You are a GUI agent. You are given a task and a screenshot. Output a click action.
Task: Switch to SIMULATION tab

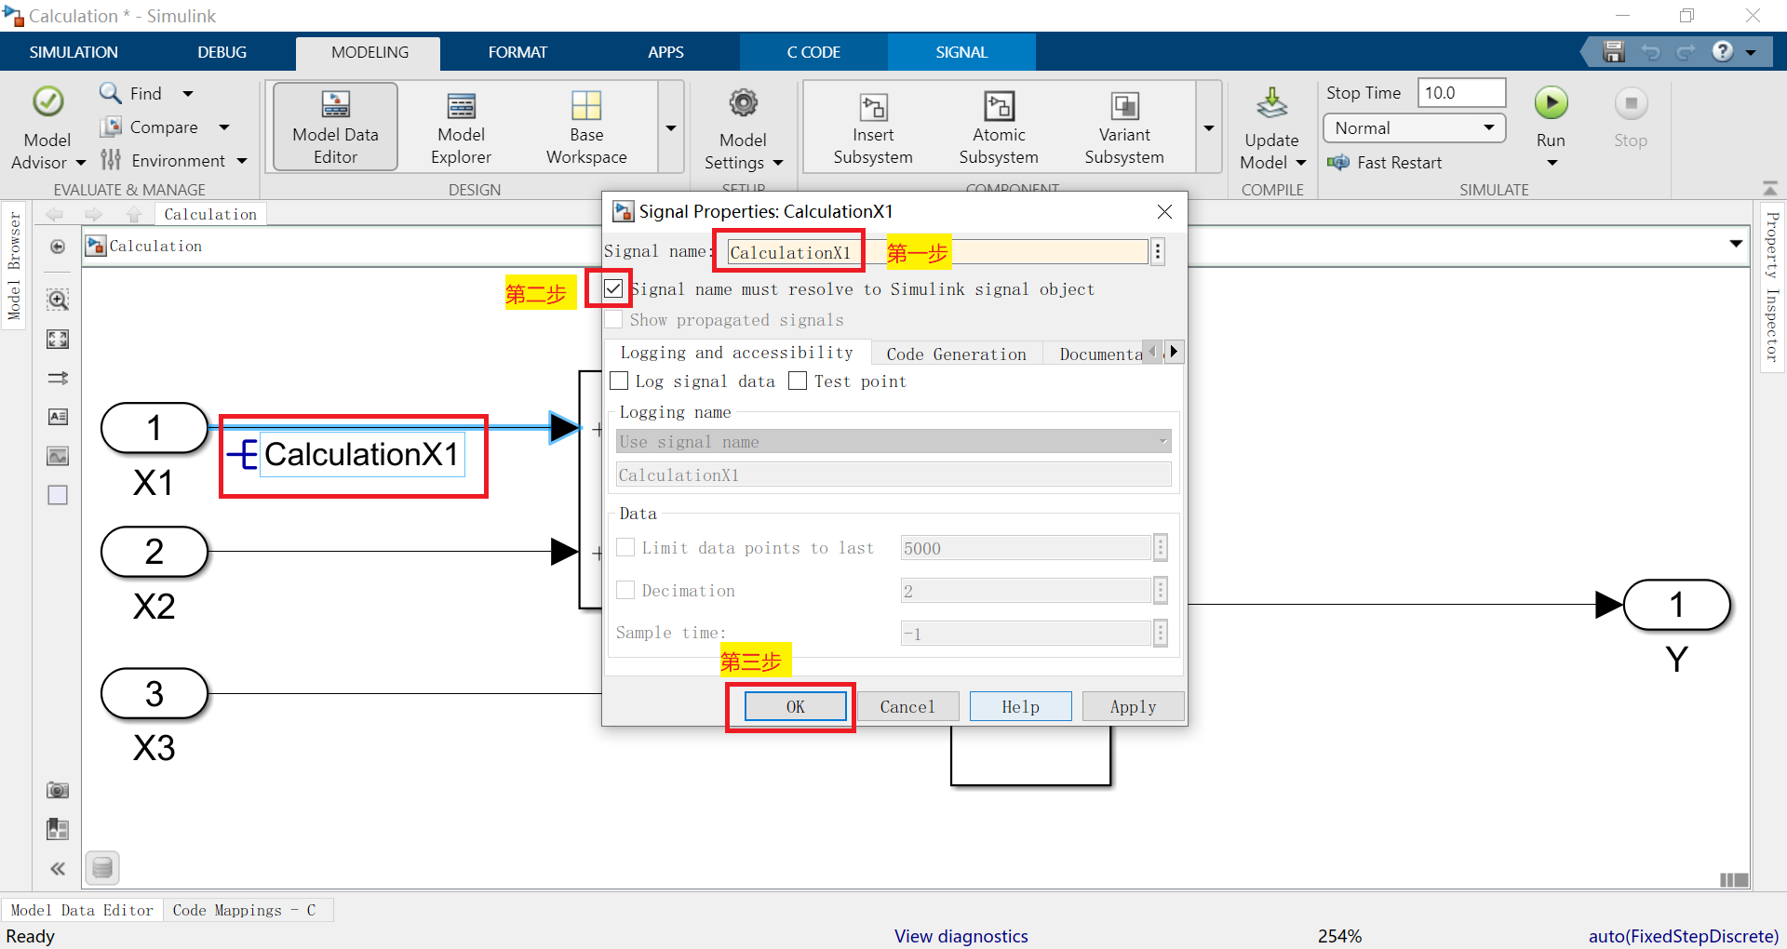coord(74,52)
